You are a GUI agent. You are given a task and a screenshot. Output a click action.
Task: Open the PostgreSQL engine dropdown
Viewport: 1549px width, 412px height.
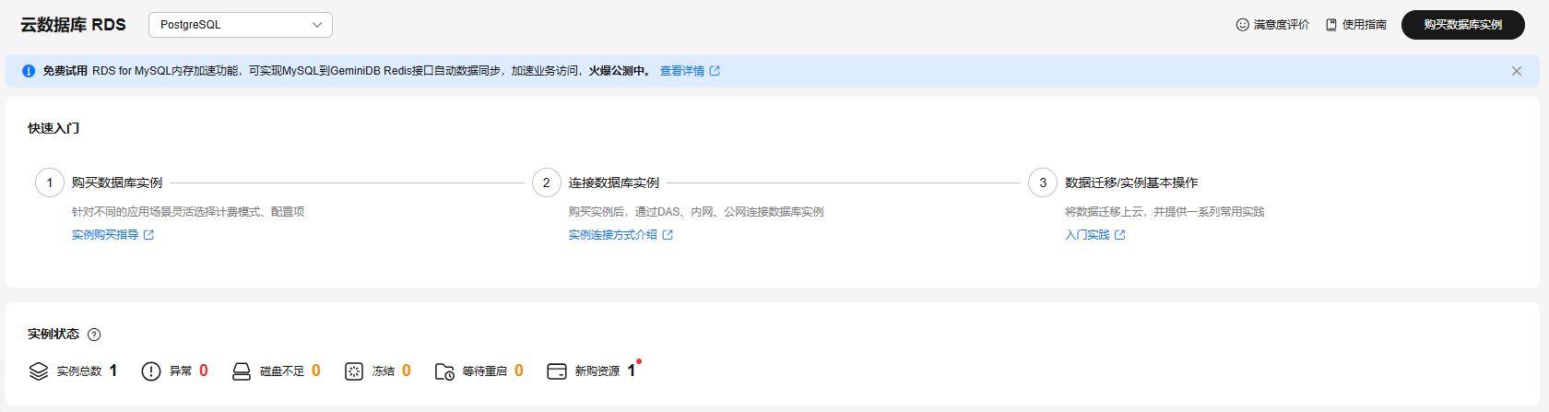coord(240,25)
